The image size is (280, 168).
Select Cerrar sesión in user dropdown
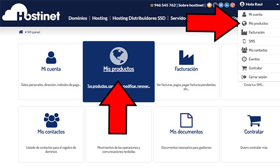click(x=259, y=77)
